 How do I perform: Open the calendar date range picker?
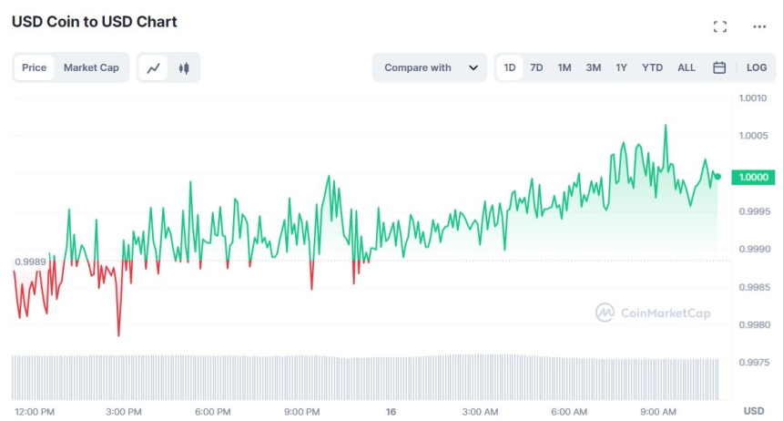(719, 67)
